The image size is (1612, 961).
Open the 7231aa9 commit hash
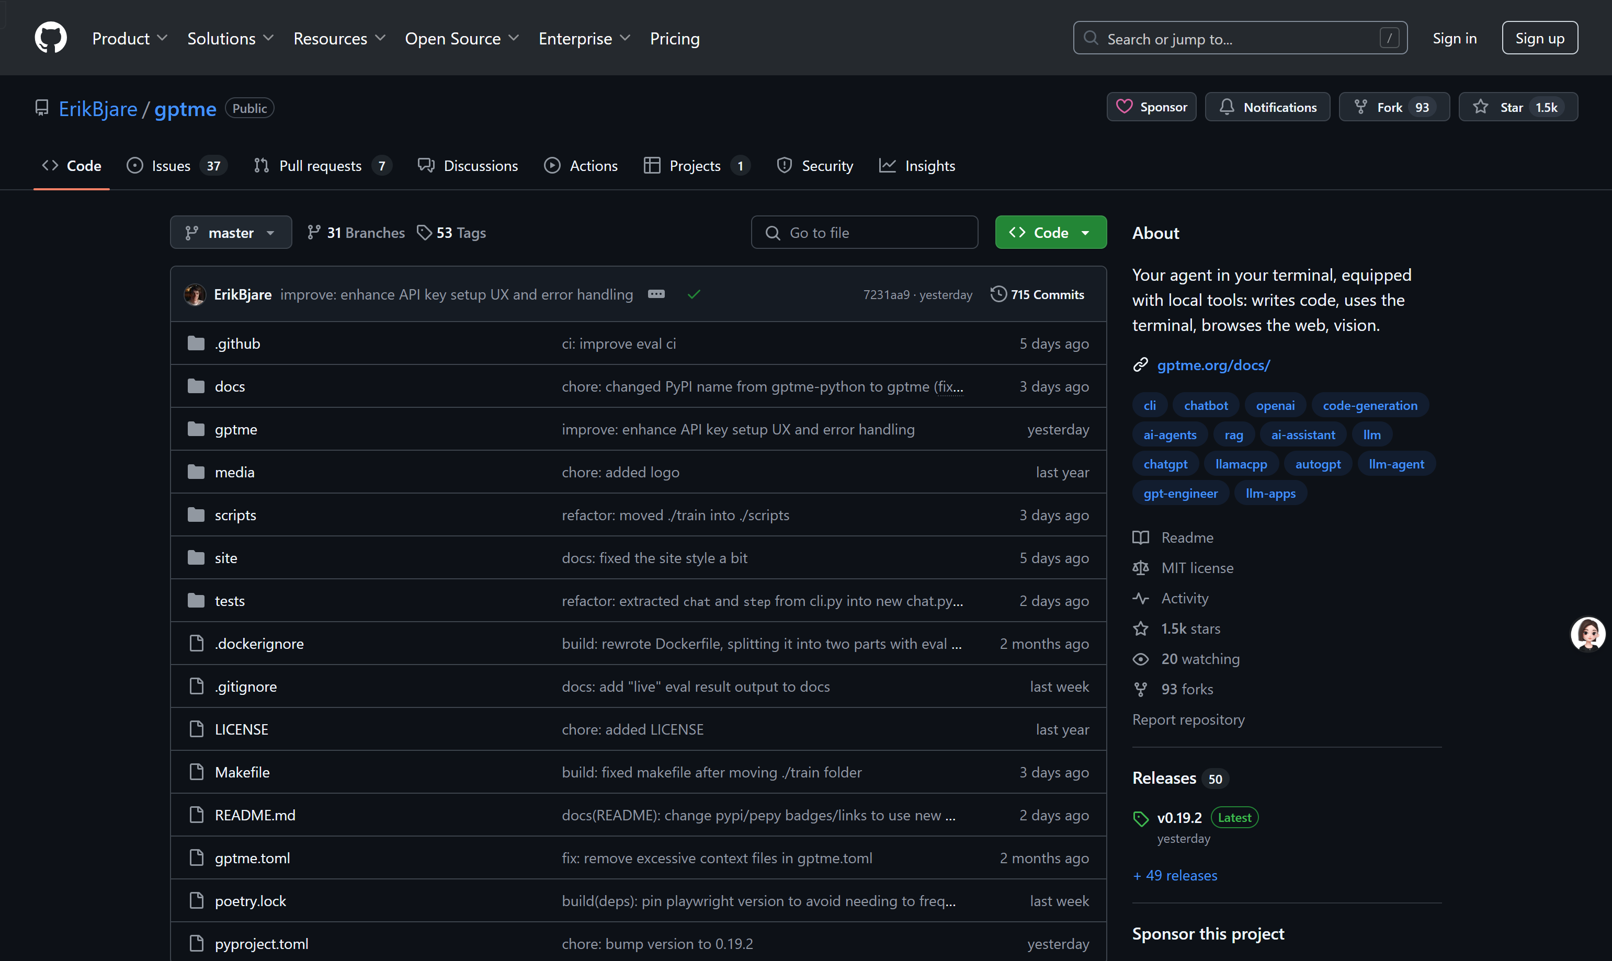pyautogui.click(x=886, y=295)
